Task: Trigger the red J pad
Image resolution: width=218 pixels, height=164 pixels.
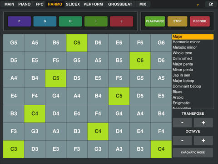Action: pos(122,21)
